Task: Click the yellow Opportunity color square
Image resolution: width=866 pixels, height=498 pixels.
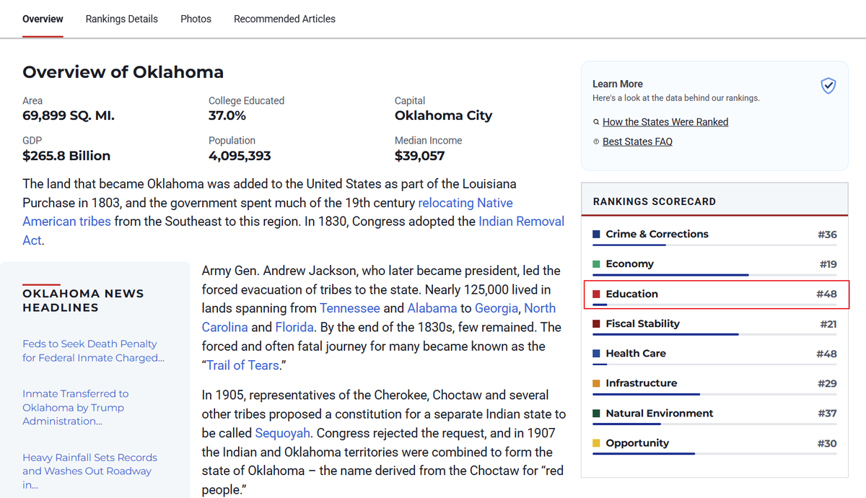Action: (x=596, y=443)
